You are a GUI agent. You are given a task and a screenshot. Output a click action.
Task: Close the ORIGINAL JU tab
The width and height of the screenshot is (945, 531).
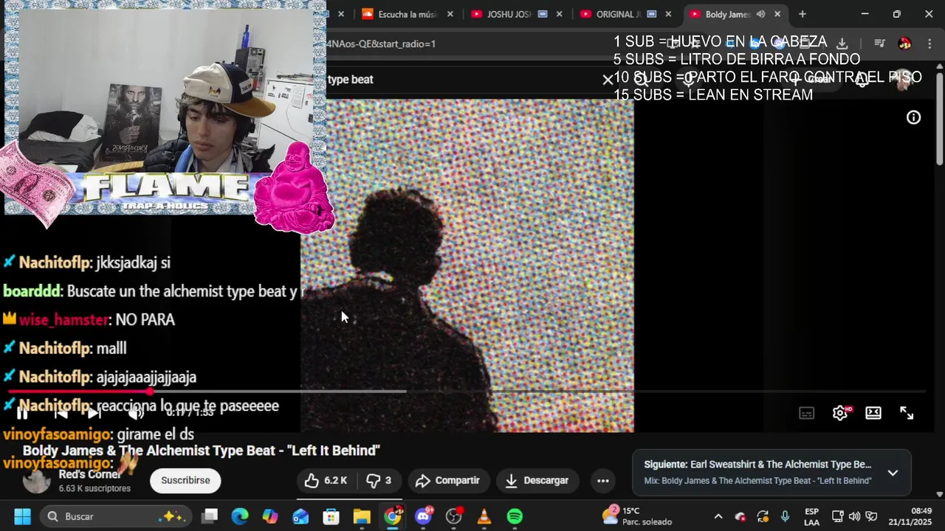tap(668, 14)
